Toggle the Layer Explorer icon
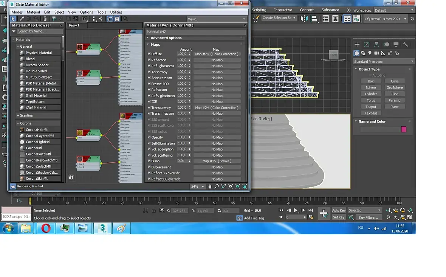Viewport: 446px width, 277px height. click(336, 19)
